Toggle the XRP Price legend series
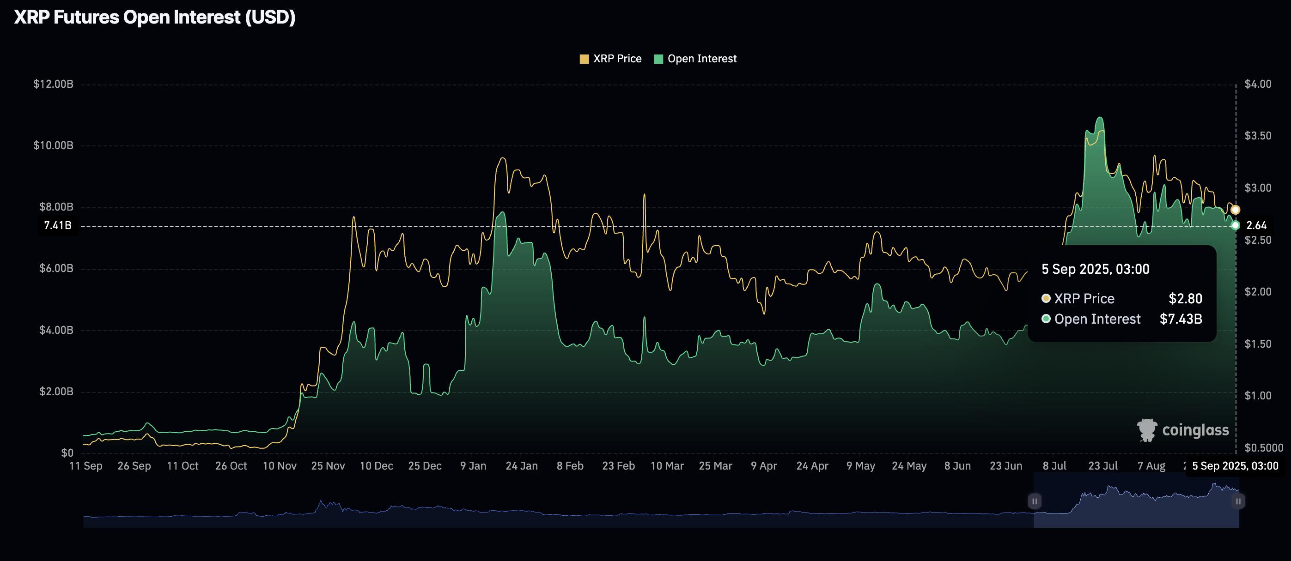This screenshot has width=1291, height=561. pyautogui.click(x=617, y=59)
